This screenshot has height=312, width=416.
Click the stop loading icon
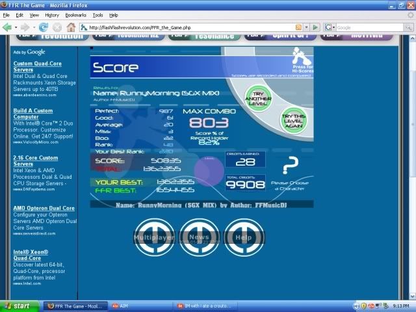click(x=57, y=27)
